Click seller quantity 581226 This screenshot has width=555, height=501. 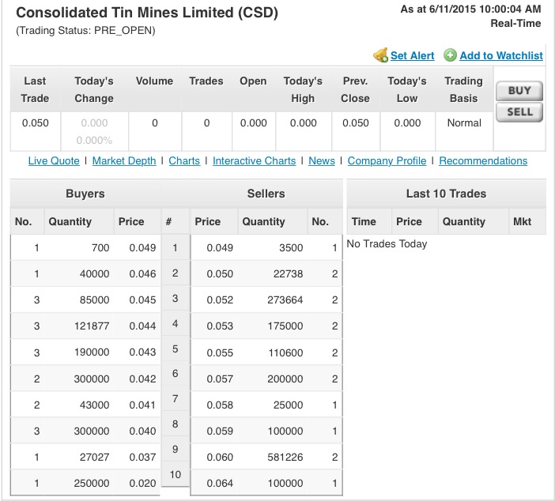click(285, 457)
